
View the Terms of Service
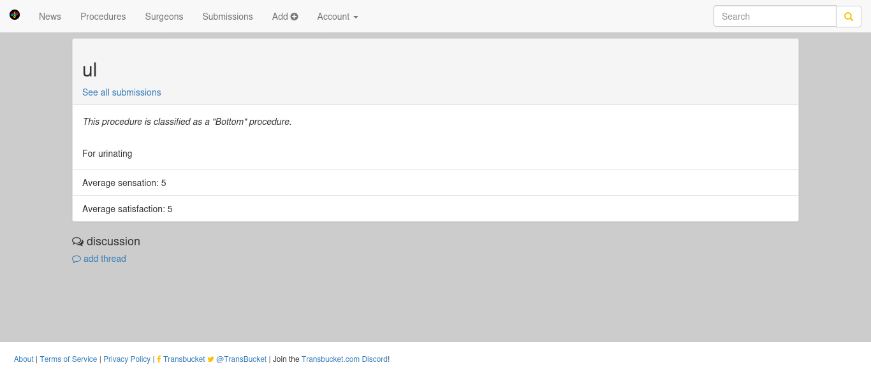tap(69, 359)
